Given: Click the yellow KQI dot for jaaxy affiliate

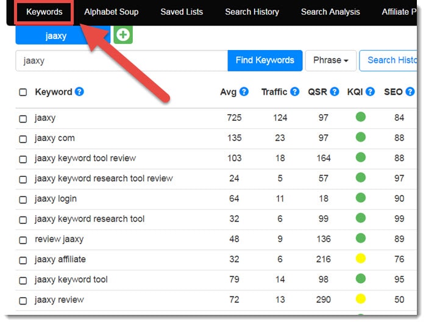Looking at the screenshot, I should point(361,258).
